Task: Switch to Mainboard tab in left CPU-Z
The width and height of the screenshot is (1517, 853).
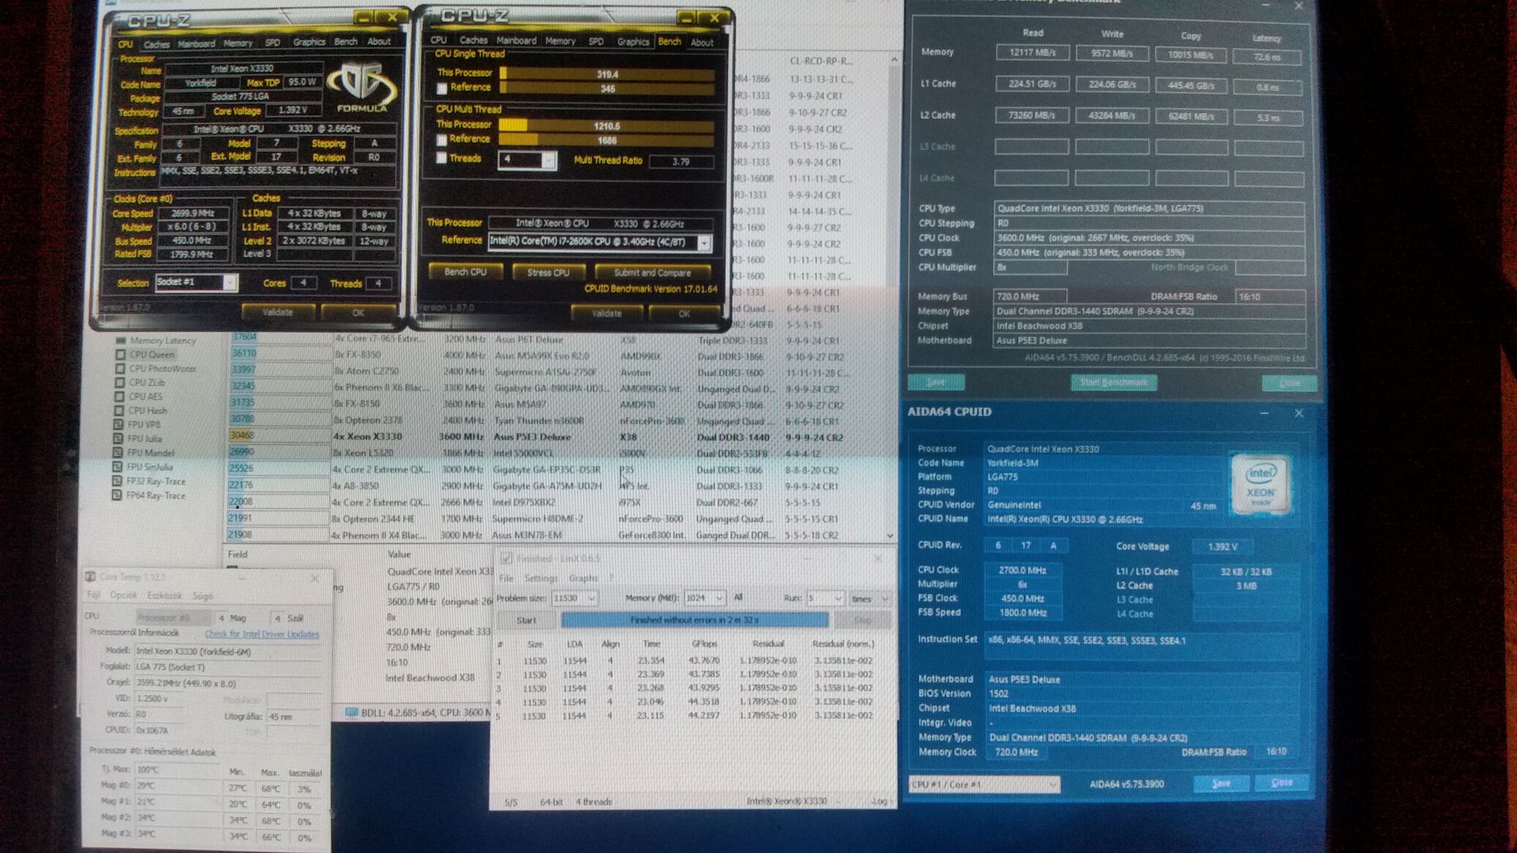Action: (x=196, y=44)
